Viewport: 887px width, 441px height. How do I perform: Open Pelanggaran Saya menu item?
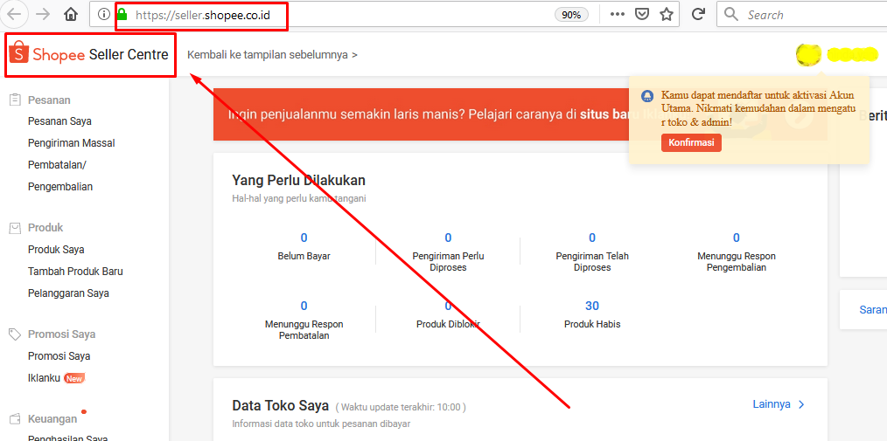tap(68, 293)
